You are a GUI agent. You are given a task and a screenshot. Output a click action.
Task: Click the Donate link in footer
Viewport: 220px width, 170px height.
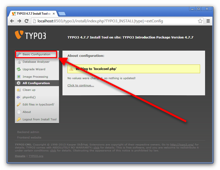click(x=20, y=156)
